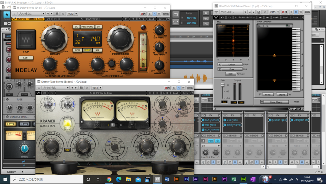This screenshot has width=326, height=184.
Task: Click the 60 Hz low range button in UltraPitch
Action: click(x=268, y=94)
